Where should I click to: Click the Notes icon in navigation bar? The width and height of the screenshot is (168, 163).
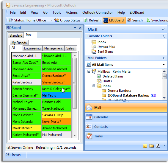point(145,146)
